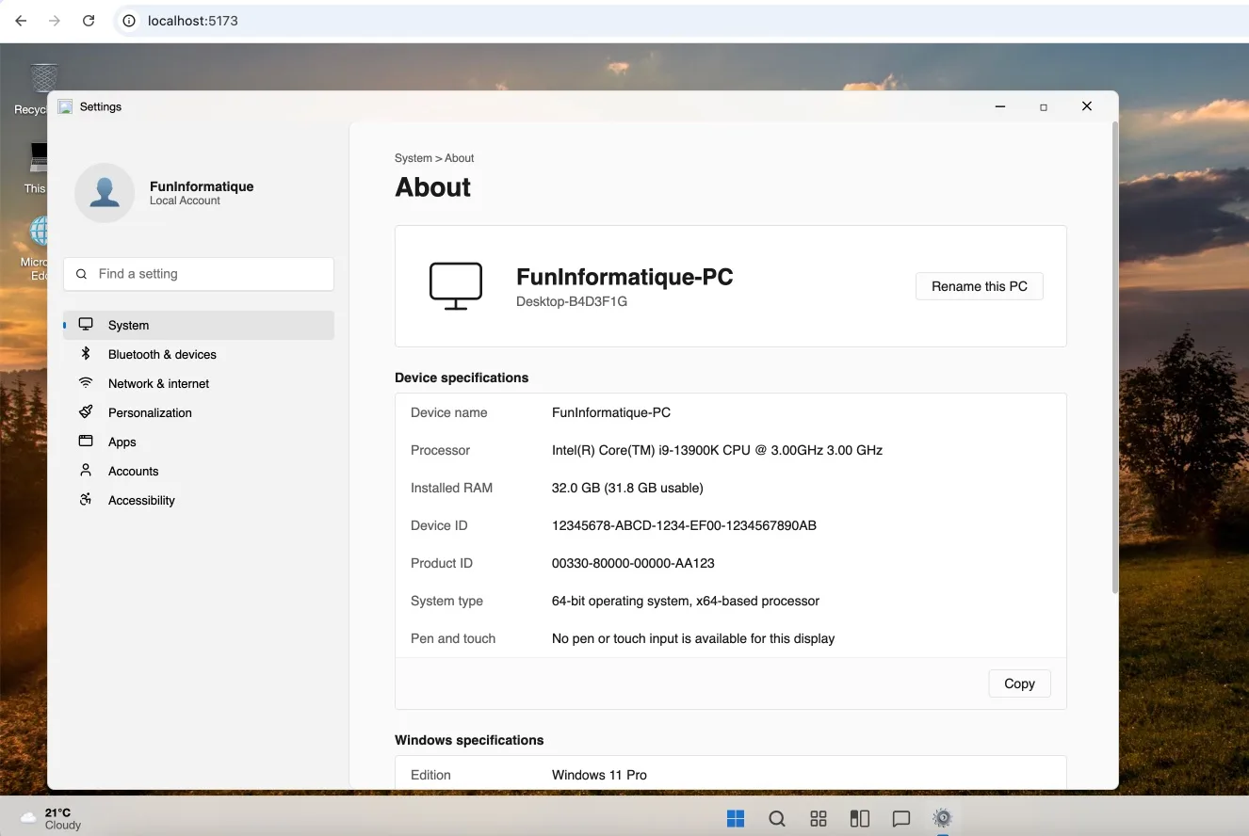The height and width of the screenshot is (836, 1249).
Task: Reload the page in the browser
Action: point(88,21)
